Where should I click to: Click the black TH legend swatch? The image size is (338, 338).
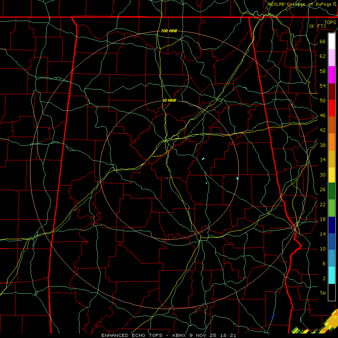(332, 292)
